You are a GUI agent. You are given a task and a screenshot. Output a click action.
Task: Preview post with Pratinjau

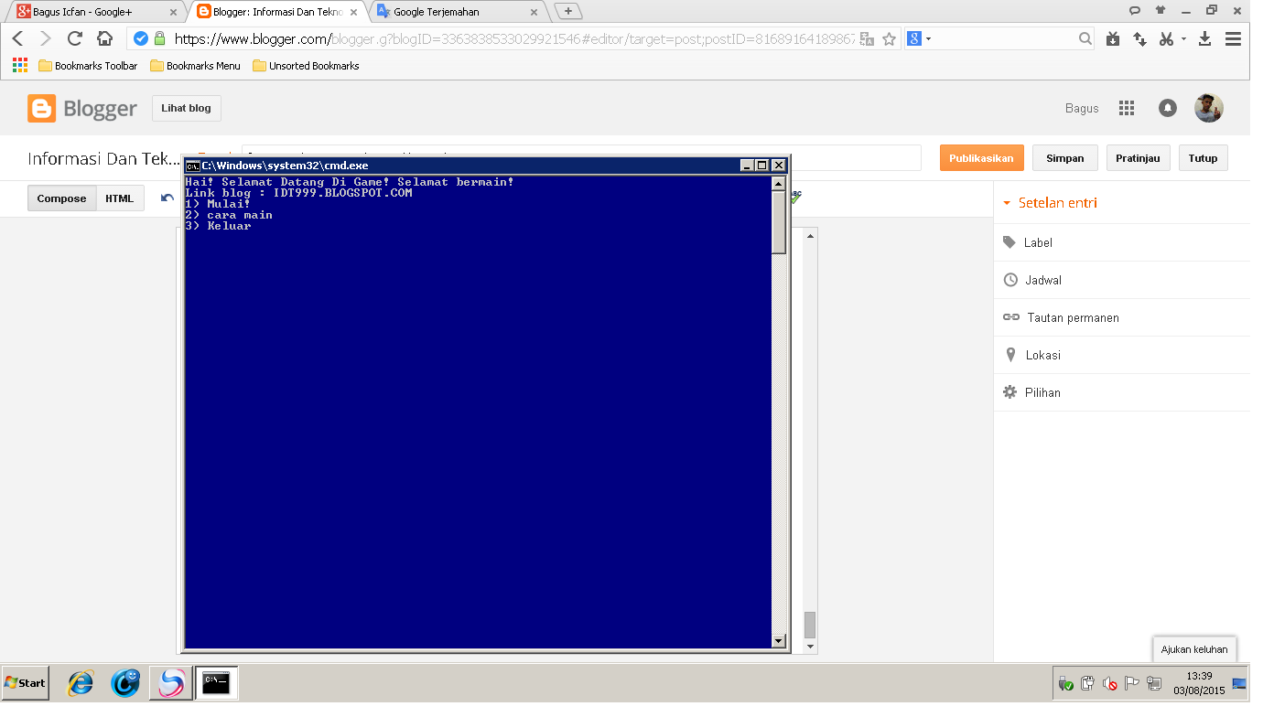pos(1139,158)
